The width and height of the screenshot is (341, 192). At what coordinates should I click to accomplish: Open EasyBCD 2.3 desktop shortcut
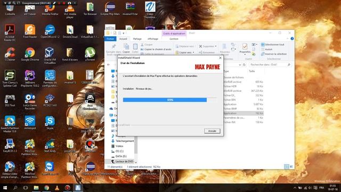(10, 146)
